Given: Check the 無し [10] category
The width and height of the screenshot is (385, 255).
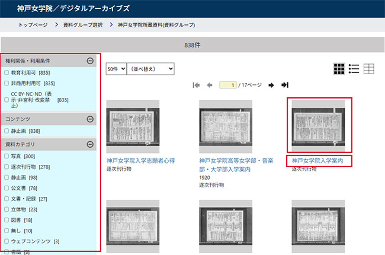Looking at the screenshot, I should pos(7,231).
